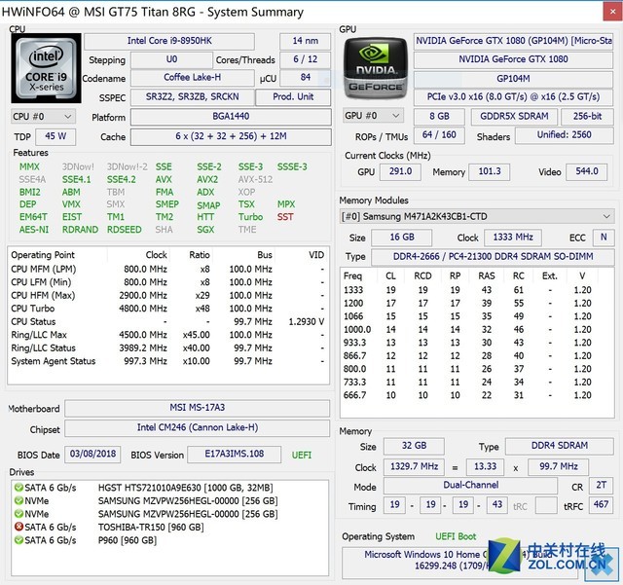623x585 pixels.
Task: Expand the Samsung M471A2K43CB1-CTD memory module dropdown
Action: click(476, 216)
